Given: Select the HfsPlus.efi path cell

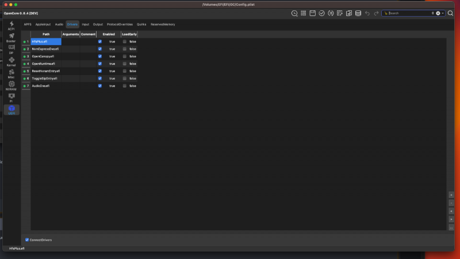Looking at the screenshot, I should tap(46, 41).
